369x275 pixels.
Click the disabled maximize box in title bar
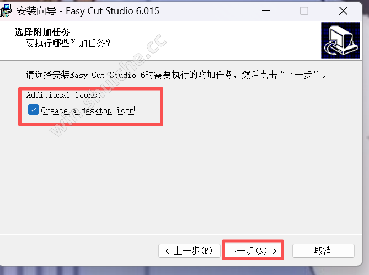[304, 11]
